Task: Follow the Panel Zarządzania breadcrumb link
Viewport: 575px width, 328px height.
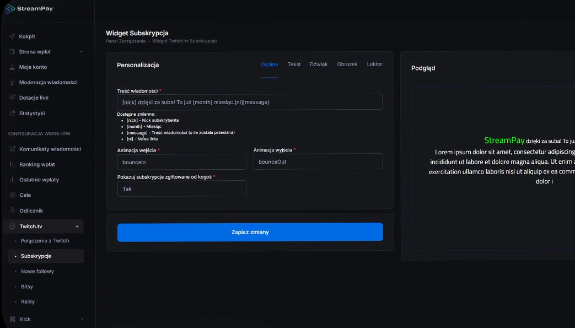Action: tap(126, 41)
